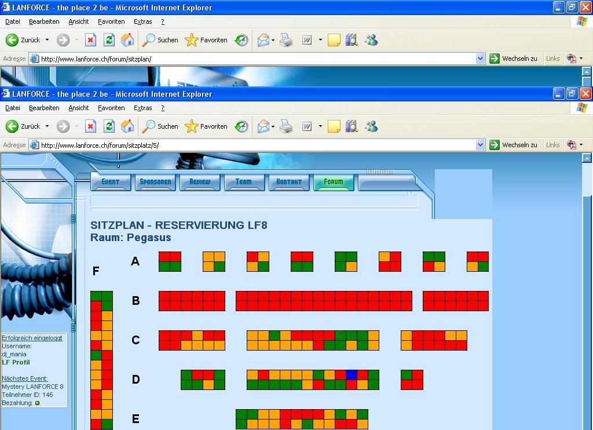Click the Refresh icon in the lower browser toolbar
The width and height of the screenshot is (593, 430).
[x=109, y=126]
